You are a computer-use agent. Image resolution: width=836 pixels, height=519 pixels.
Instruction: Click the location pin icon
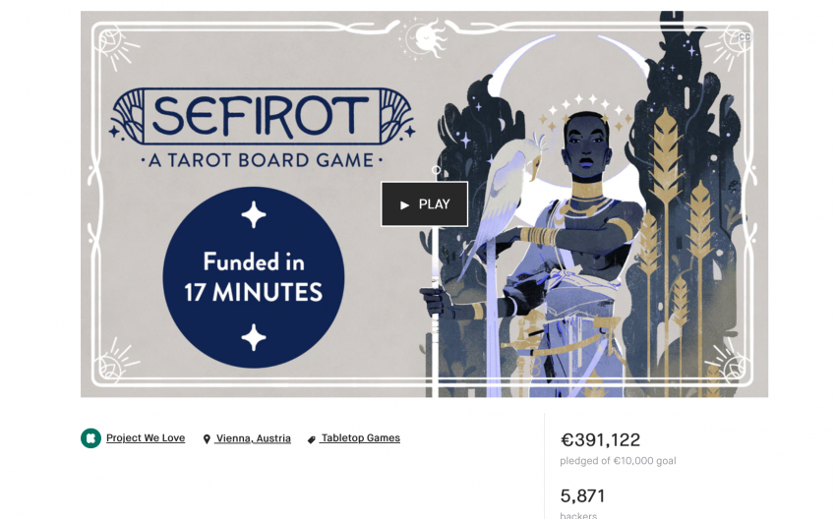tap(207, 439)
